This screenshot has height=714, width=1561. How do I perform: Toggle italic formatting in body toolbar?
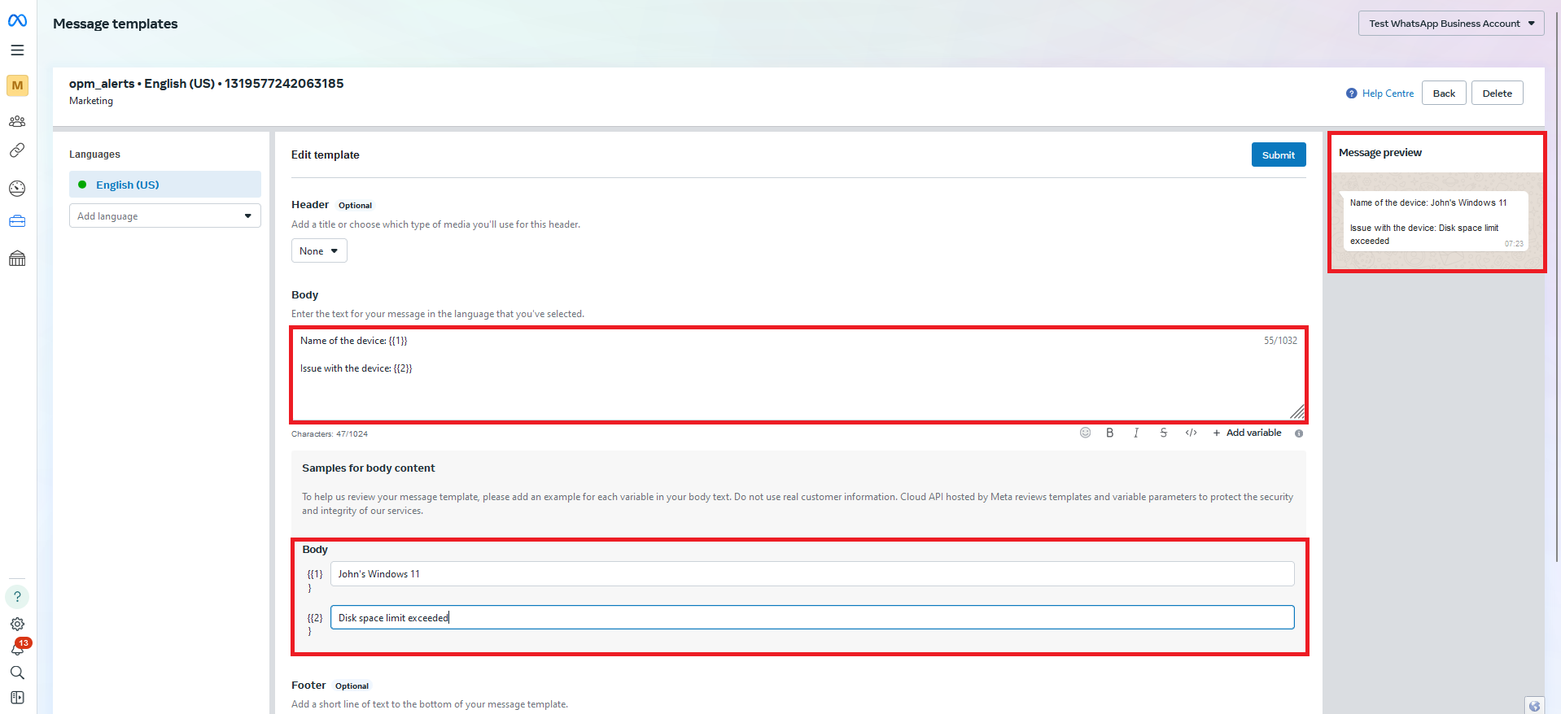point(1136,433)
